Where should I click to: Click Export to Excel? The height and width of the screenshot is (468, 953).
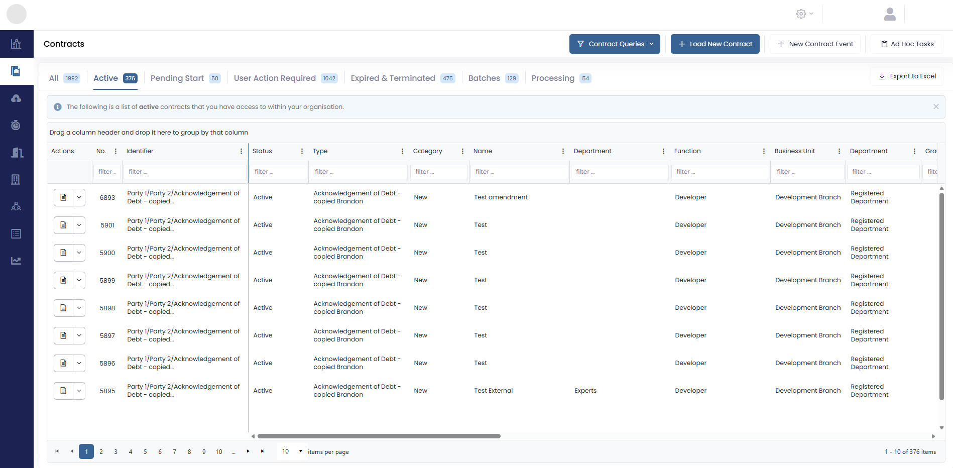tap(907, 76)
